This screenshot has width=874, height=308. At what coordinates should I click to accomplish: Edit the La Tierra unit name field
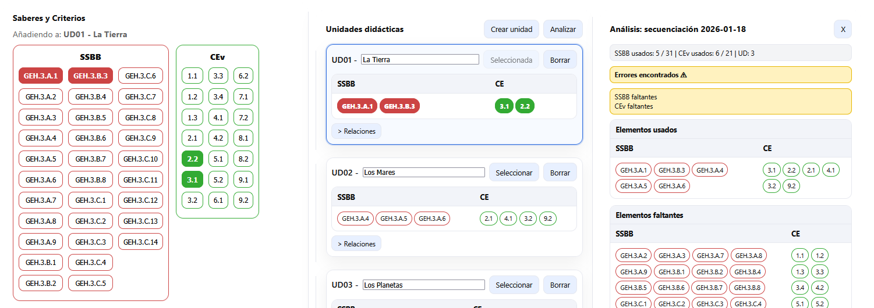[x=420, y=59]
